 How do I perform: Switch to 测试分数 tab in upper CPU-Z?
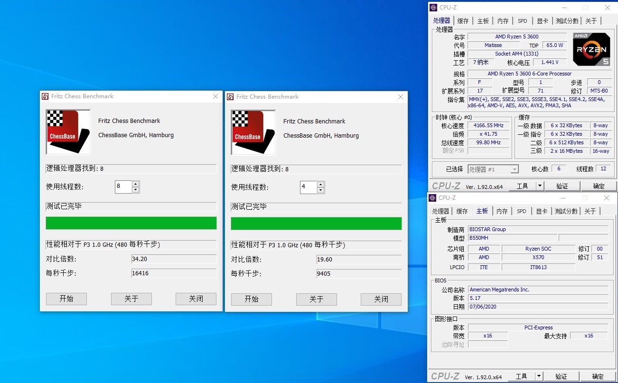point(567,21)
